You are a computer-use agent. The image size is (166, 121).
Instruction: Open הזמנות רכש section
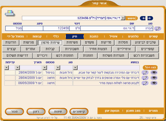pyautogui.click(x=65, y=56)
